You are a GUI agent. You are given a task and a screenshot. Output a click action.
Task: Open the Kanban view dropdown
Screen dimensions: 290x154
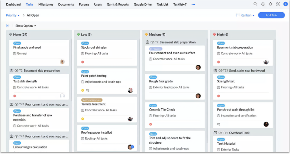click(247, 15)
